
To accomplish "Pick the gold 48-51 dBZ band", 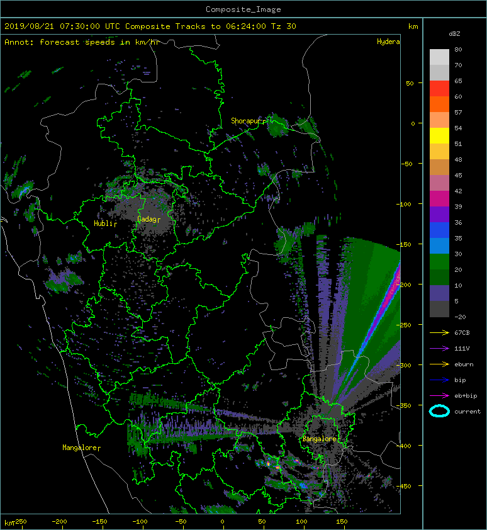I will 439,152.
